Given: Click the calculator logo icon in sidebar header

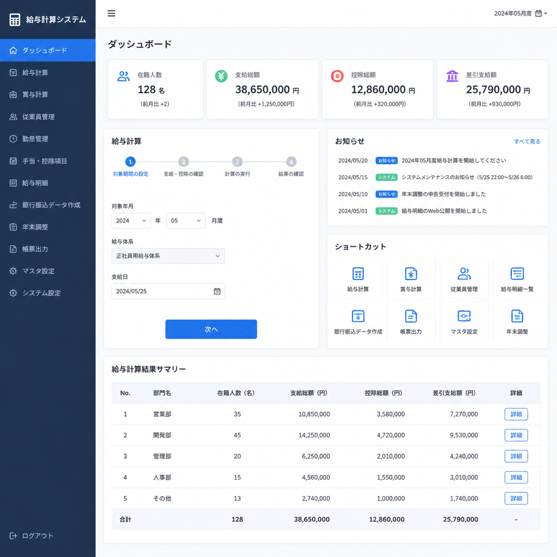Looking at the screenshot, I should (x=15, y=20).
